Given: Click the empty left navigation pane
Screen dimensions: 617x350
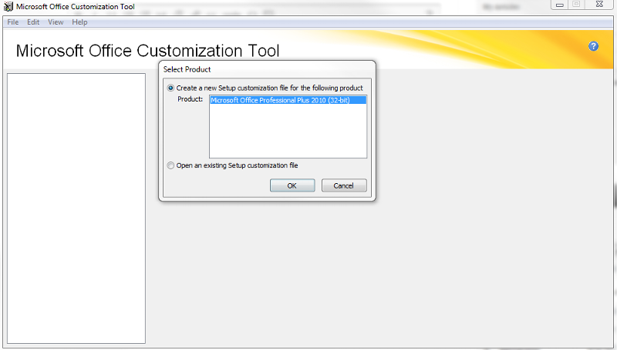Looking at the screenshot, I should [76, 208].
